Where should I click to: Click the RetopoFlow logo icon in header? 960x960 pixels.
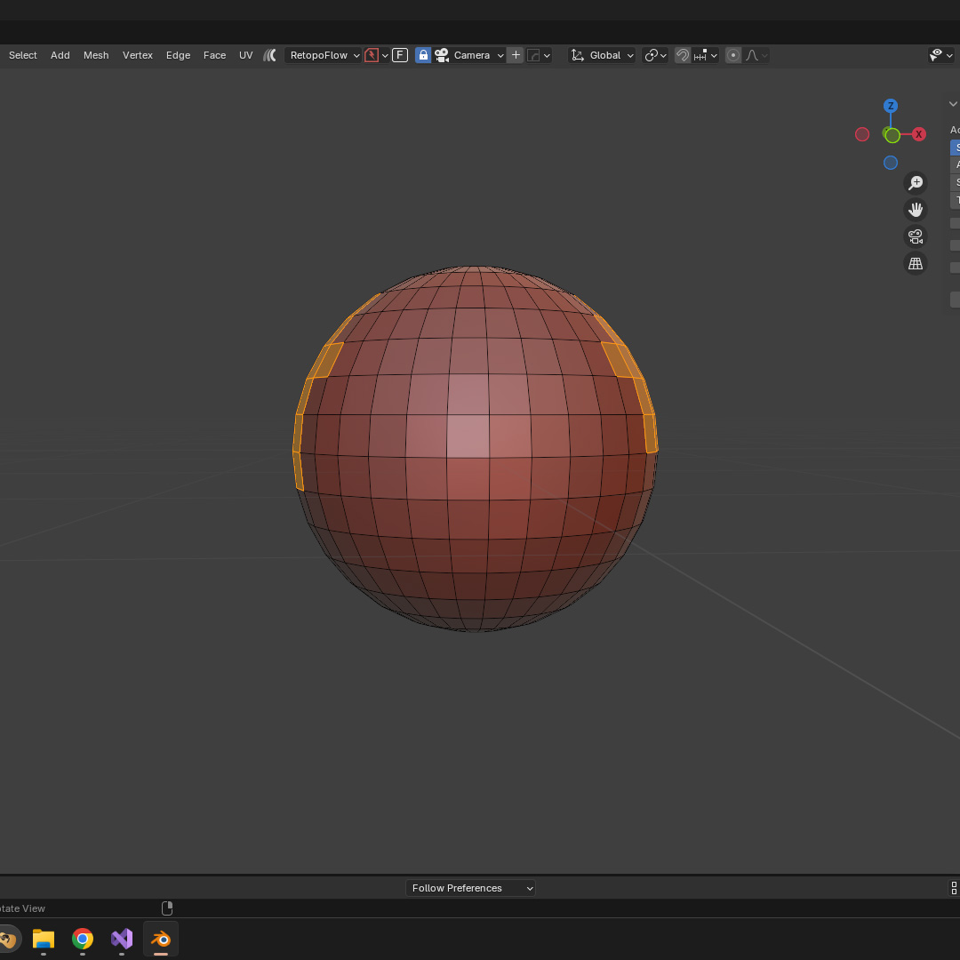(270, 55)
